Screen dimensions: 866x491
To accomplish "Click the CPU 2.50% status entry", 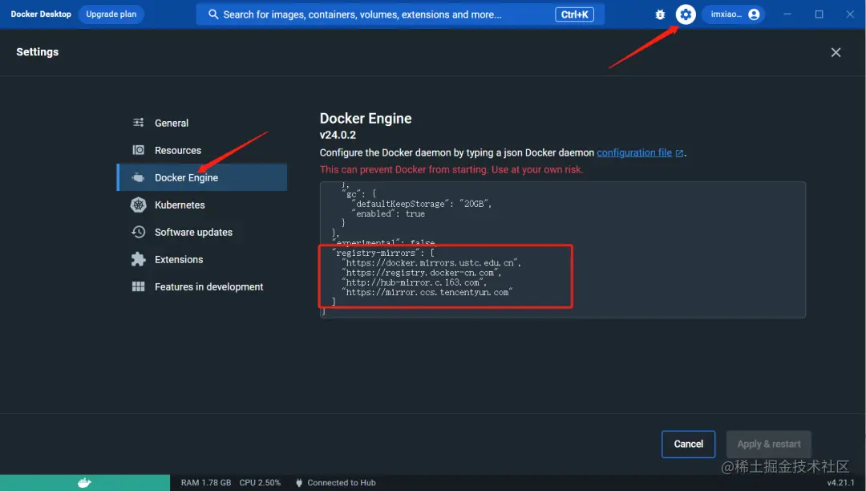I will click(260, 483).
